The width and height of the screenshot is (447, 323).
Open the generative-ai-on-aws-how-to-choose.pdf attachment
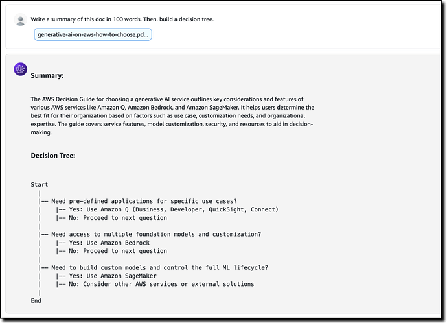click(93, 34)
